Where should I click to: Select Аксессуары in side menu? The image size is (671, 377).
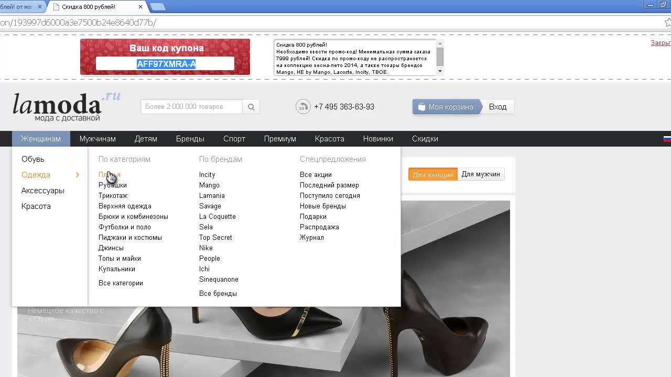[x=43, y=191]
